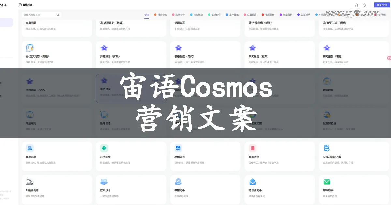Click the 文本纠错 green check icon
The height and width of the screenshot is (205, 391).
pyautogui.click(x=104, y=148)
